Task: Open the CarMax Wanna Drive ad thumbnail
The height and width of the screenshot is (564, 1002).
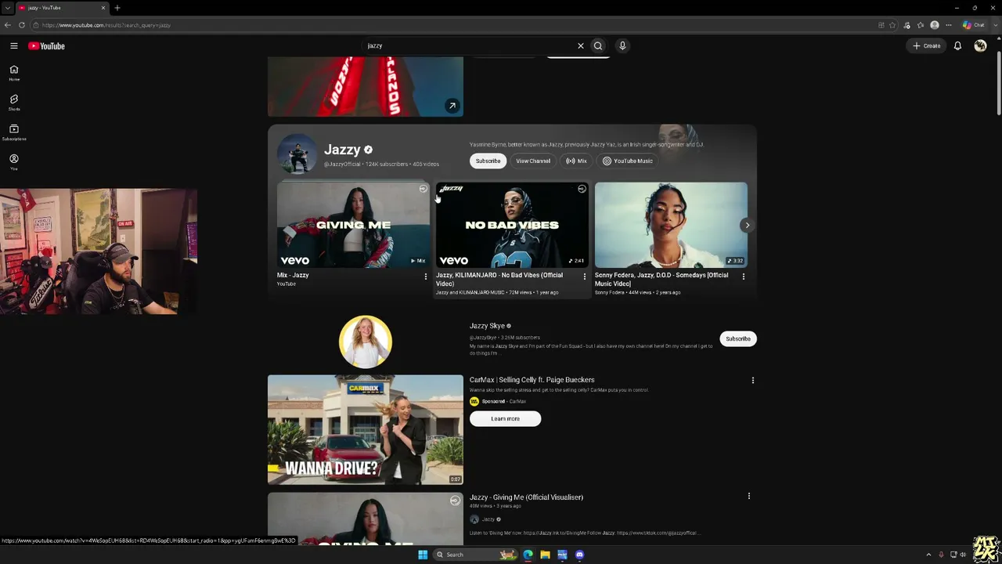Action: point(366,430)
